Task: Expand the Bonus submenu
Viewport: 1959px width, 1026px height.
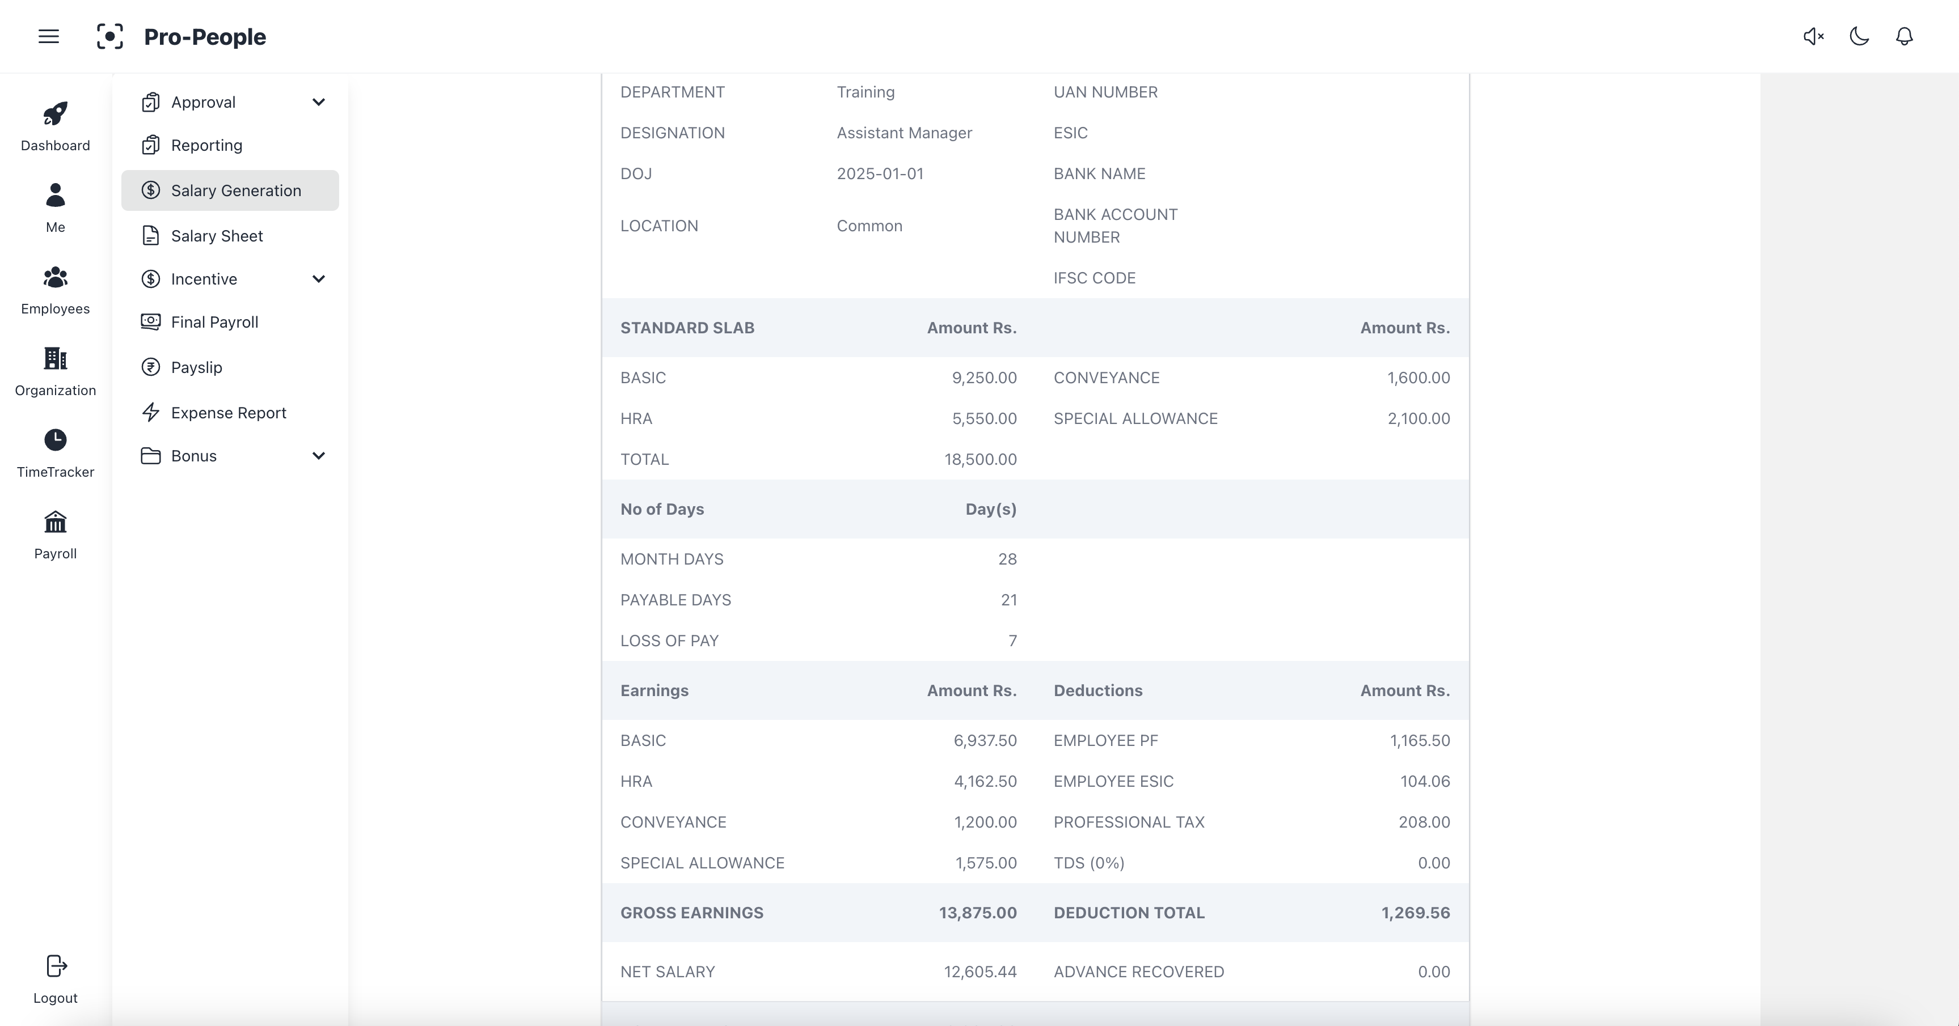Action: [x=319, y=456]
